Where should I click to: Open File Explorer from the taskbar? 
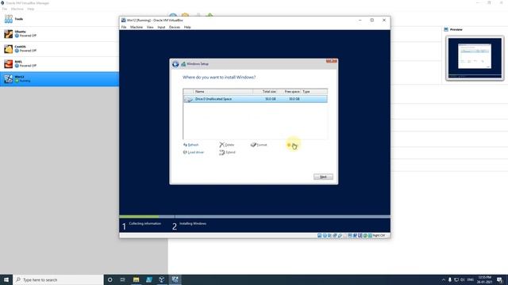tap(136, 279)
